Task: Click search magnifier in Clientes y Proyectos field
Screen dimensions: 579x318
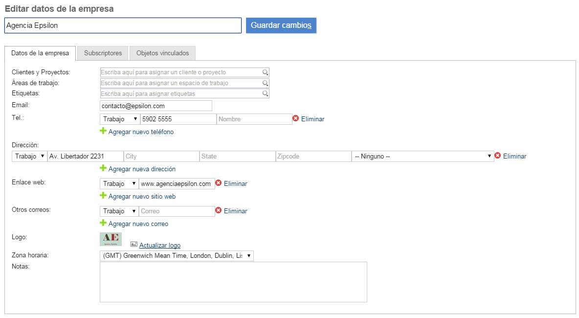Action: (265, 72)
